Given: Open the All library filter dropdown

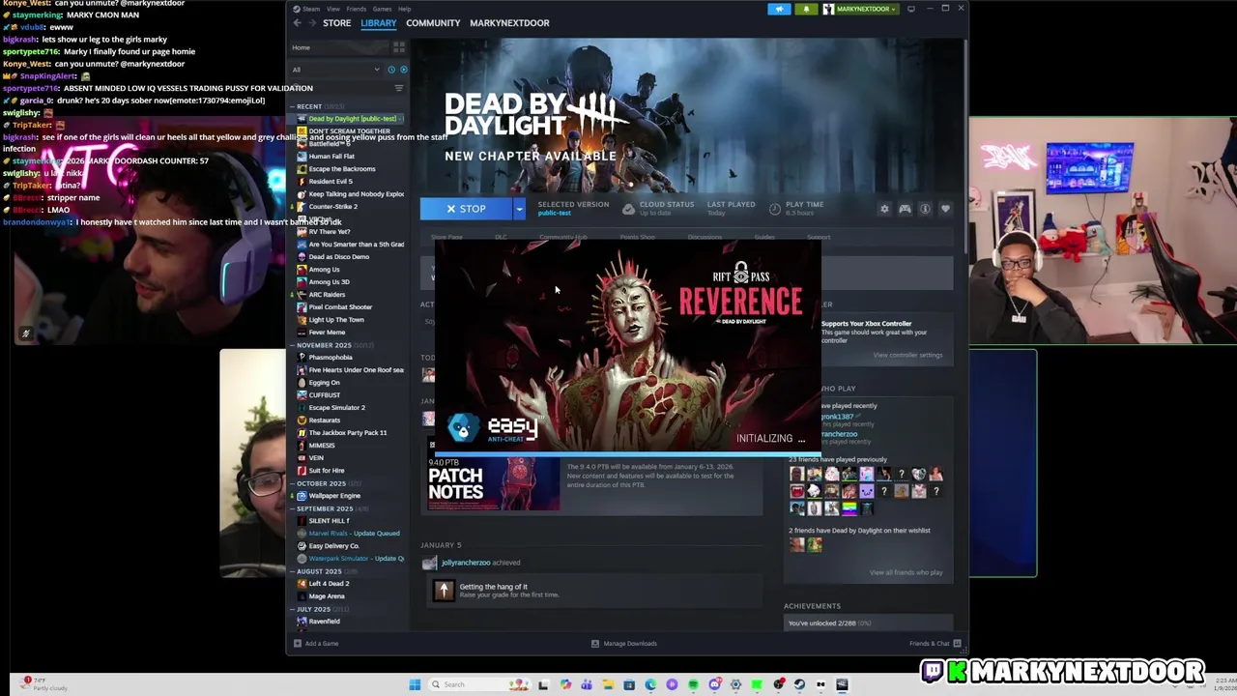Looking at the screenshot, I should 336,70.
